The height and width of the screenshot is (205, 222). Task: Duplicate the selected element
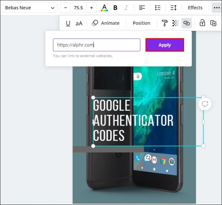coord(213,23)
